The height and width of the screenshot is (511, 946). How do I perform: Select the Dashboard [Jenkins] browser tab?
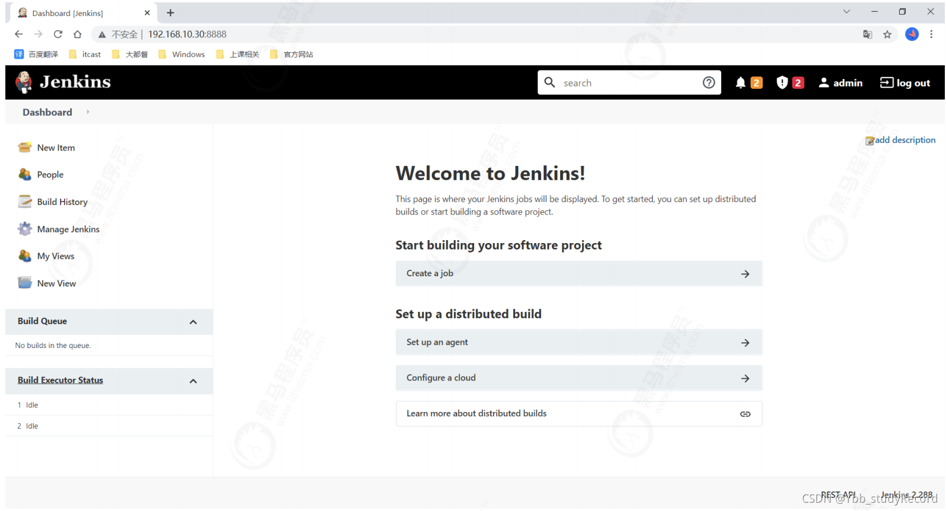coord(83,12)
